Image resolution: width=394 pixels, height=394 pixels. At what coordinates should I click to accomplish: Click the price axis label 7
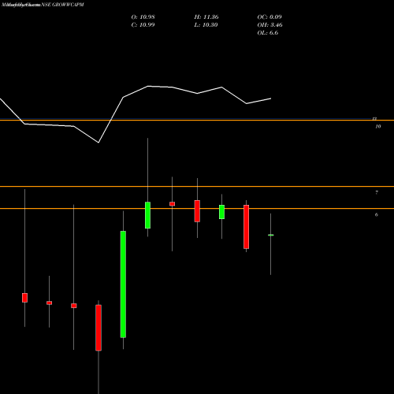click(377, 193)
